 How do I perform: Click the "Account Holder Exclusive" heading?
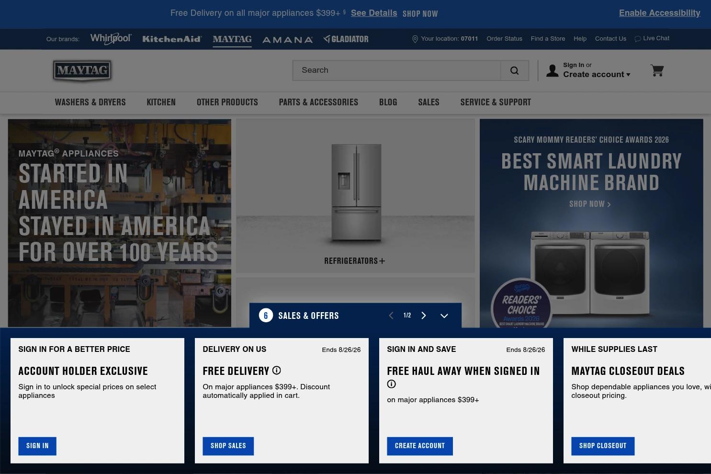click(83, 371)
